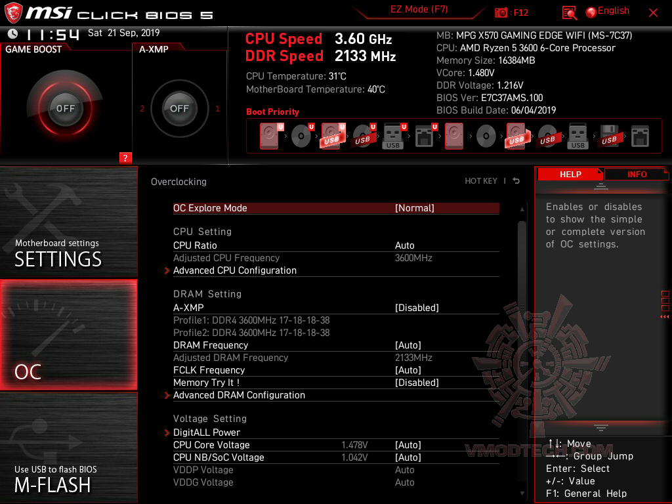
Task: Switch to EZ Mode (F7)
Action: (x=419, y=9)
